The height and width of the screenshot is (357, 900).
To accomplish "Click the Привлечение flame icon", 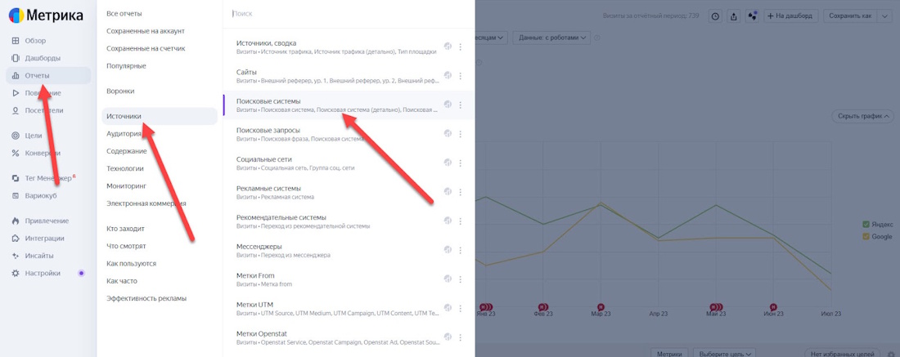I will (16, 221).
